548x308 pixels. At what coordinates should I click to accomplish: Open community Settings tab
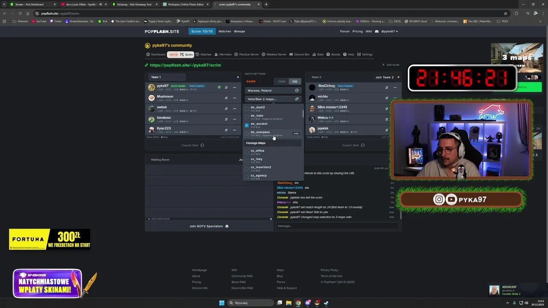(365, 54)
